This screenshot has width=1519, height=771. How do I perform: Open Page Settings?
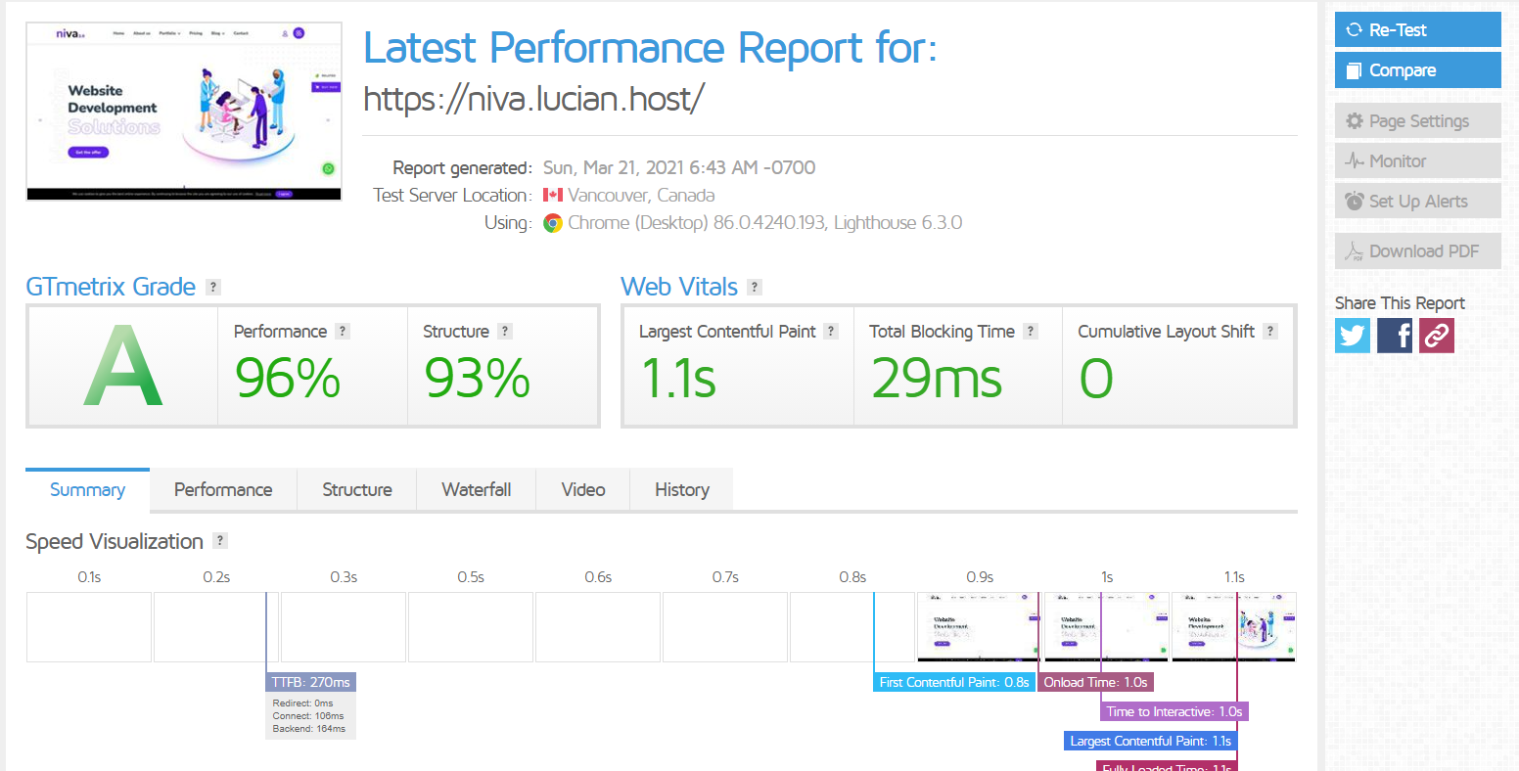click(x=1417, y=120)
